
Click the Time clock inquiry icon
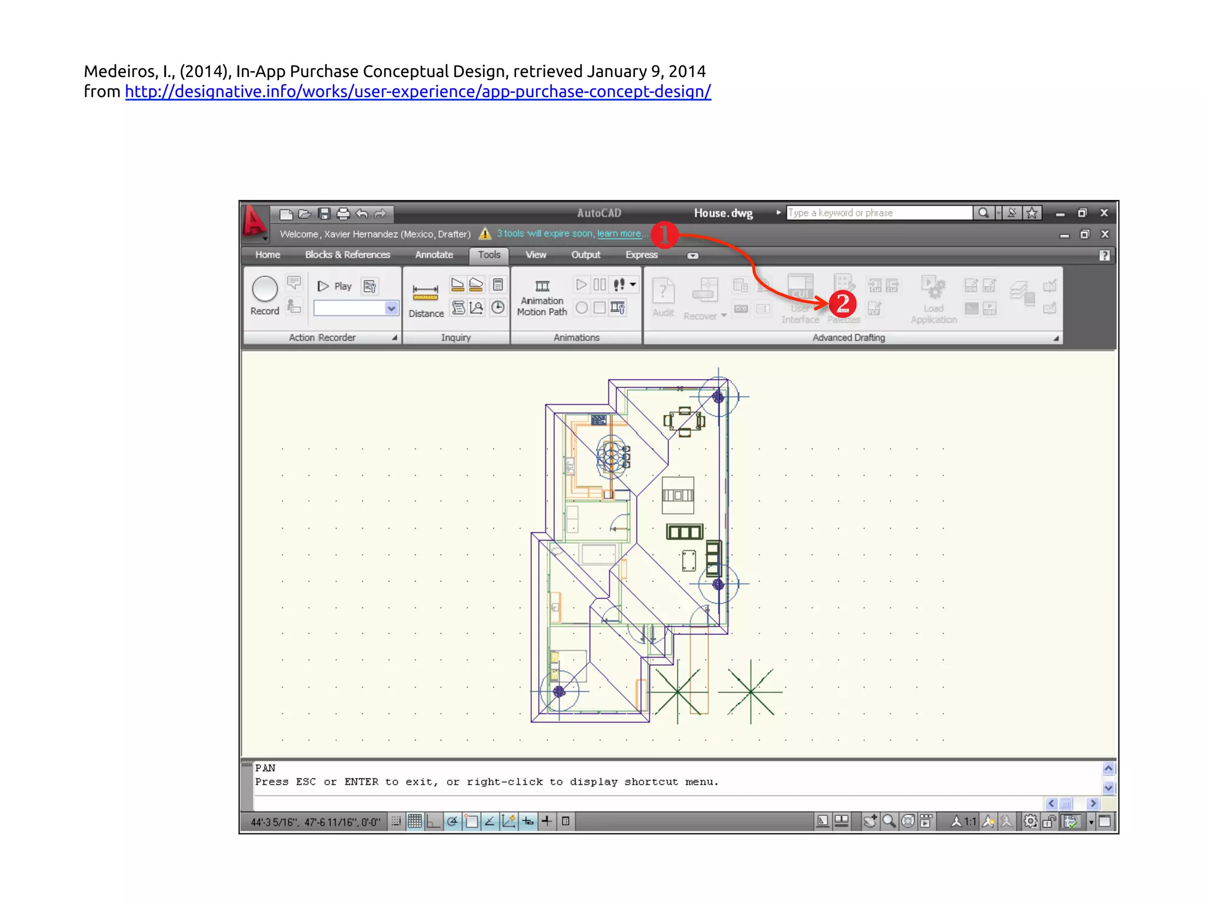click(x=498, y=307)
